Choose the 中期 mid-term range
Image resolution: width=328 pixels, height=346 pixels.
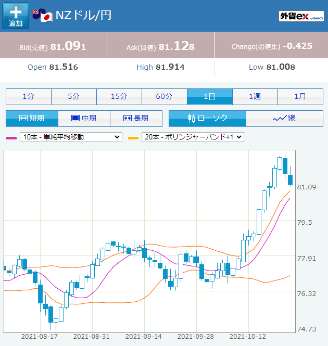pyautogui.click(x=84, y=119)
